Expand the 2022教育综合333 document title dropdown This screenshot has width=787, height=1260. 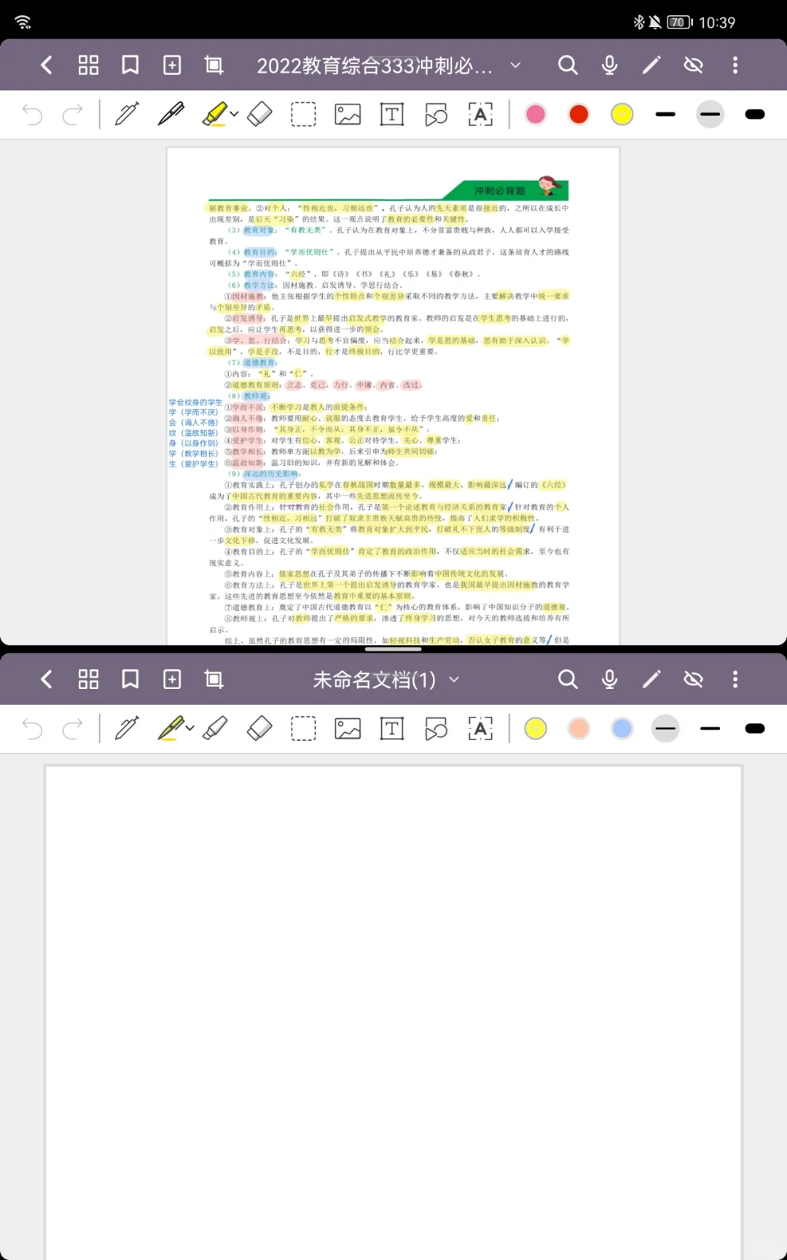[515, 66]
